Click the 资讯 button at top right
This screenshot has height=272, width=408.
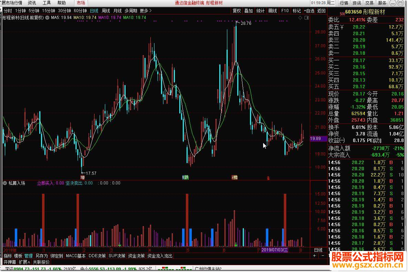tap(357, 3)
